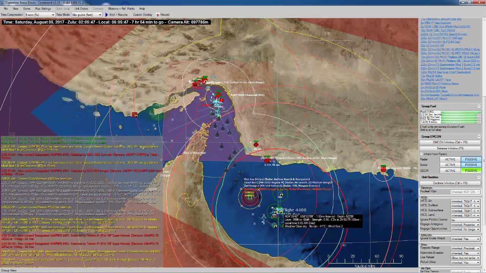Image resolution: width=486 pixels, height=273 pixels.
Task: Click the 96x Mk245 GIANT Flare link
Action: (x=436, y=80)
